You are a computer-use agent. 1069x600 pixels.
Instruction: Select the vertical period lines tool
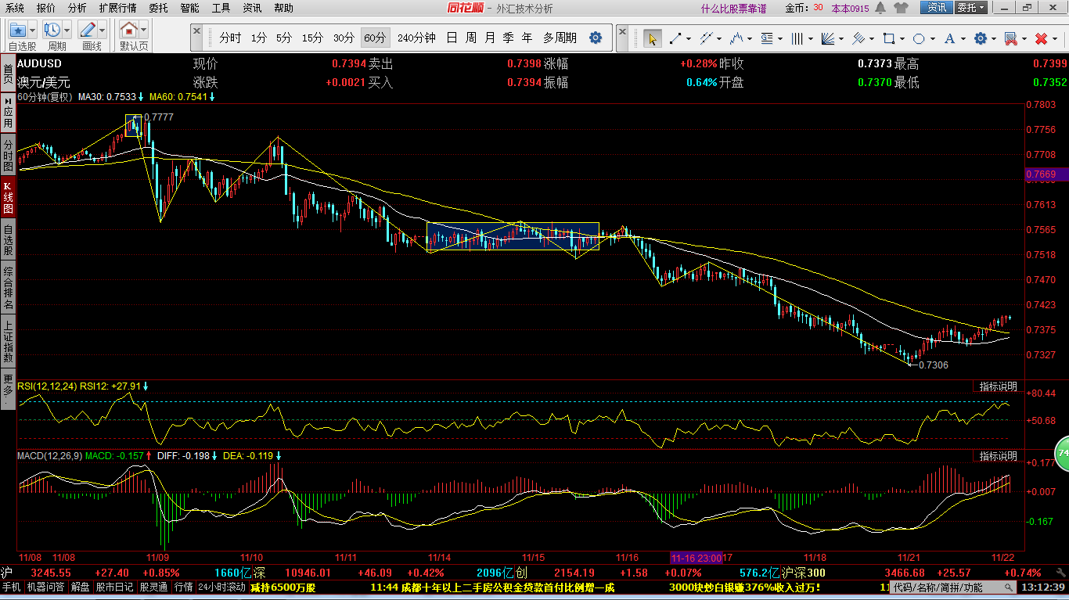(x=798, y=38)
